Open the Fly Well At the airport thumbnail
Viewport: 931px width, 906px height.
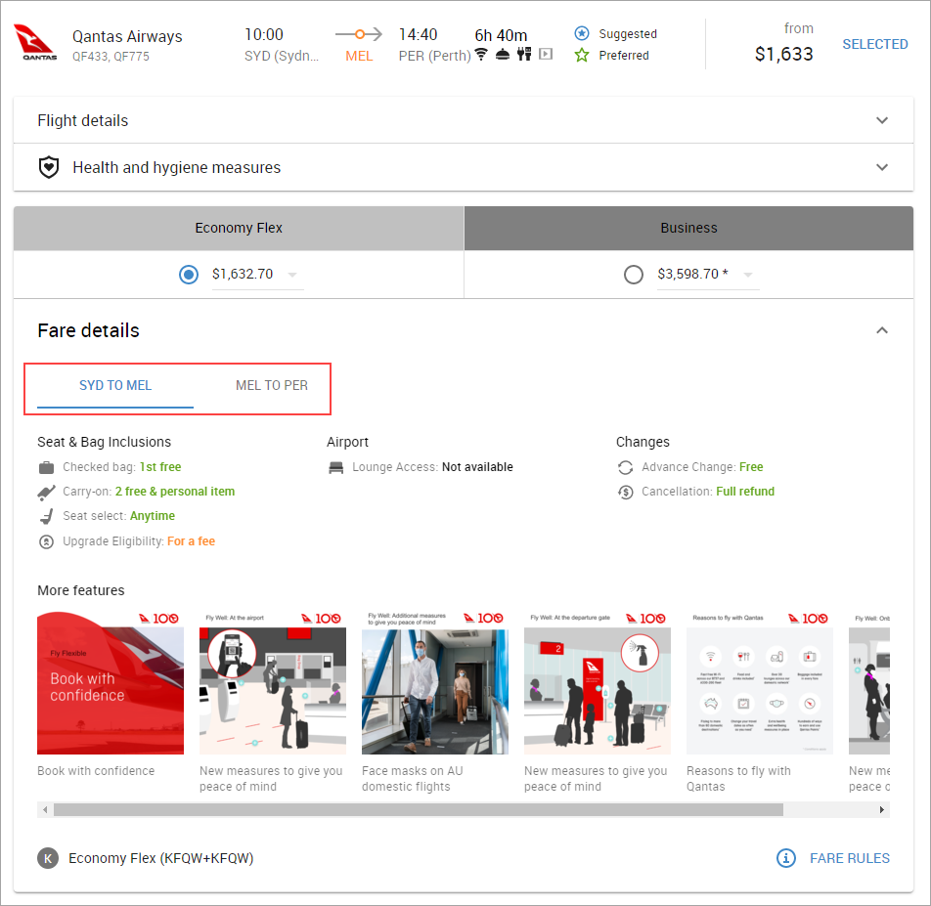click(x=273, y=683)
